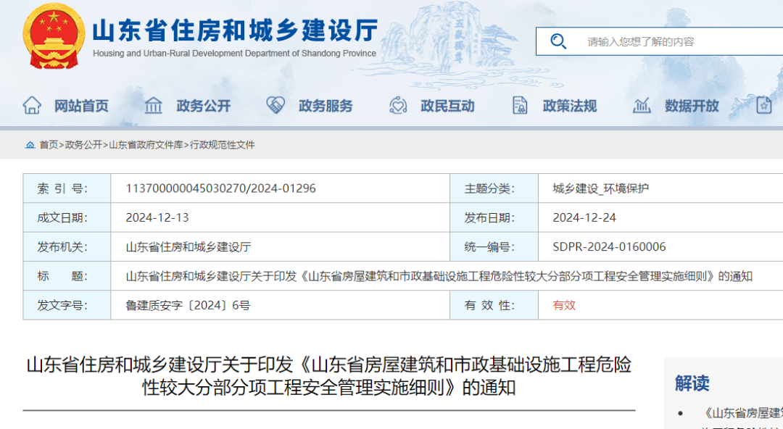783x429 pixels.
Task: Open the interpretation link under 解读
Action: coord(739,414)
